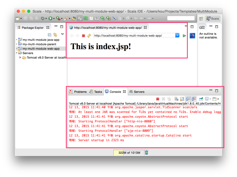Click the Clear Console icon
This screenshot has width=237, height=177.
176,99
